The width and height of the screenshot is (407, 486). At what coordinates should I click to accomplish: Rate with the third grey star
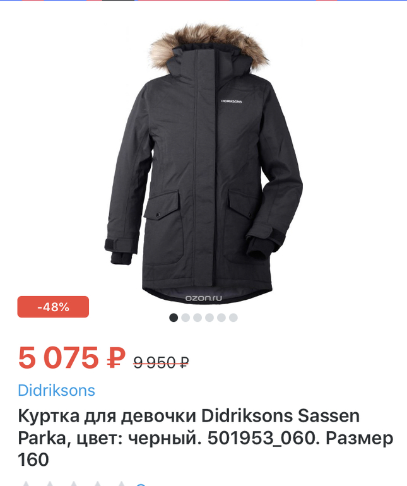point(74,483)
